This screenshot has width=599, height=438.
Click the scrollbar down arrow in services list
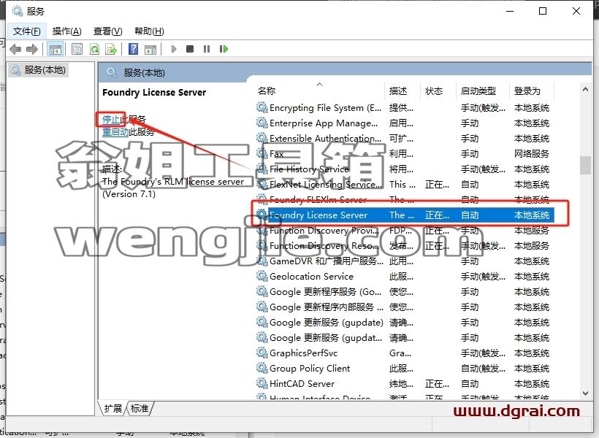[585, 393]
